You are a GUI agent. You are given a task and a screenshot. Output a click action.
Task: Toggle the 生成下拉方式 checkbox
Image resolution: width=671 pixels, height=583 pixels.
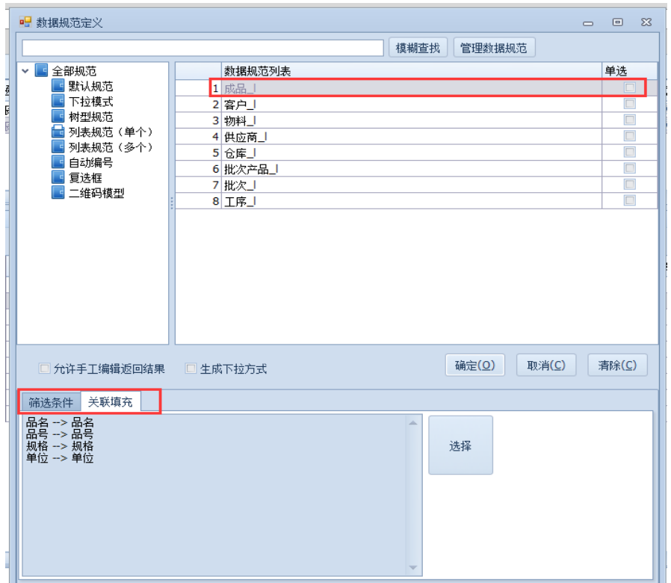(191, 368)
